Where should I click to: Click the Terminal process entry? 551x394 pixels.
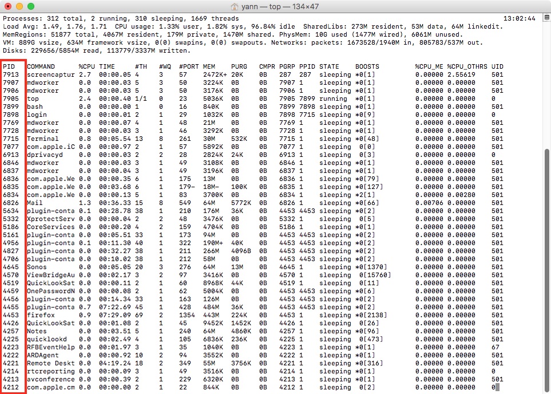[x=43, y=139]
